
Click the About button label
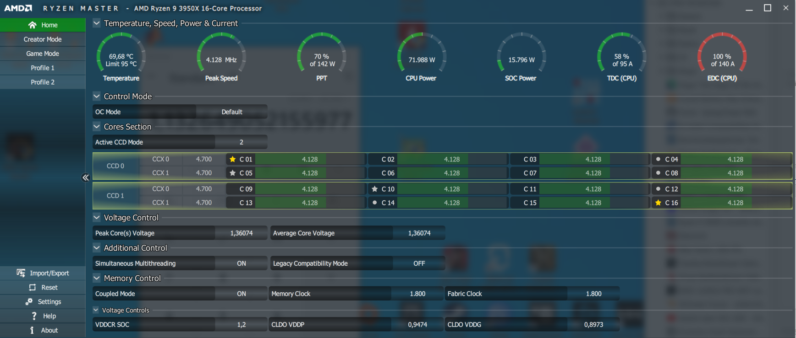pyautogui.click(x=49, y=330)
